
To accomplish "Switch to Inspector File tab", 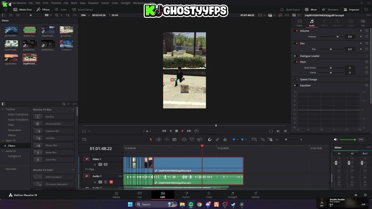I will (363, 23).
